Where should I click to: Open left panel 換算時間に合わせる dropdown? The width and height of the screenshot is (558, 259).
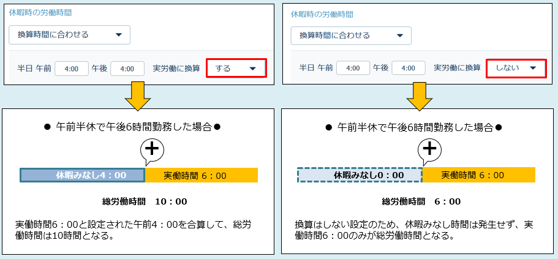pos(69,35)
